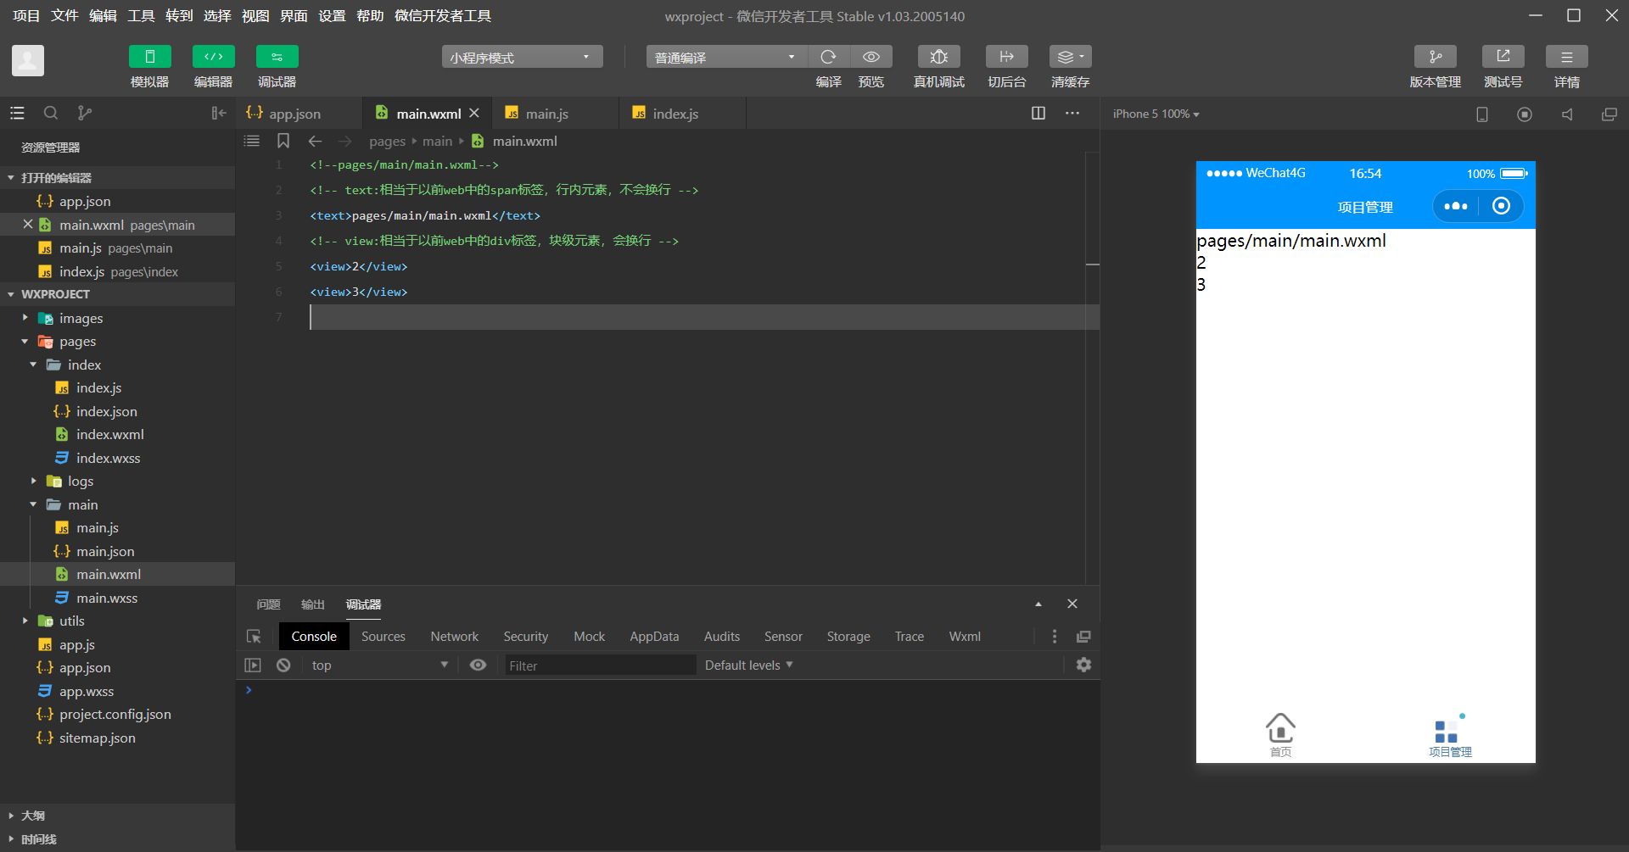The width and height of the screenshot is (1629, 852).
Task: Open the Network devtools tab
Action: pyautogui.click(x=455, y=637)
